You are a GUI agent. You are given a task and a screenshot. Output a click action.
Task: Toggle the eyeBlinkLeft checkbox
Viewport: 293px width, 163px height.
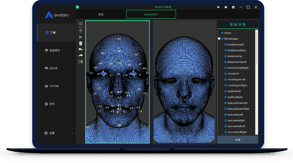(225, 91)
